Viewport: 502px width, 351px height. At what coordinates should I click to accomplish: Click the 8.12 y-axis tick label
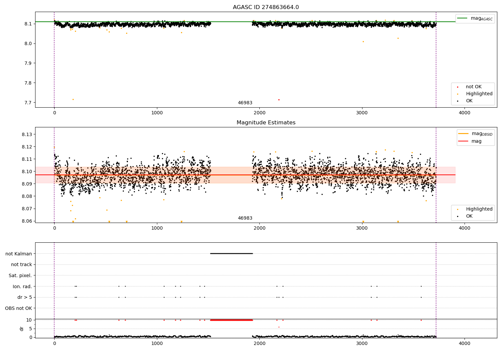click(x=27, y=147)
